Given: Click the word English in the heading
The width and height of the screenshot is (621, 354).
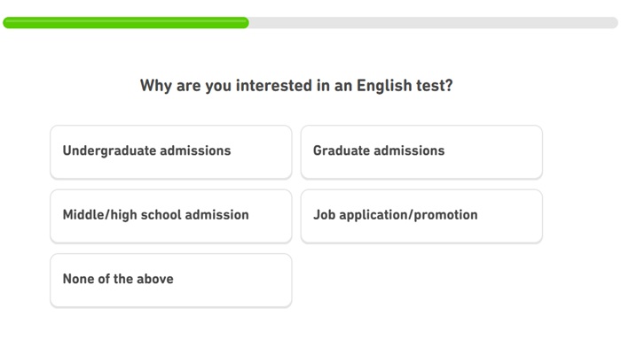Looking at the screenshot, I should (x=384, y=86).
